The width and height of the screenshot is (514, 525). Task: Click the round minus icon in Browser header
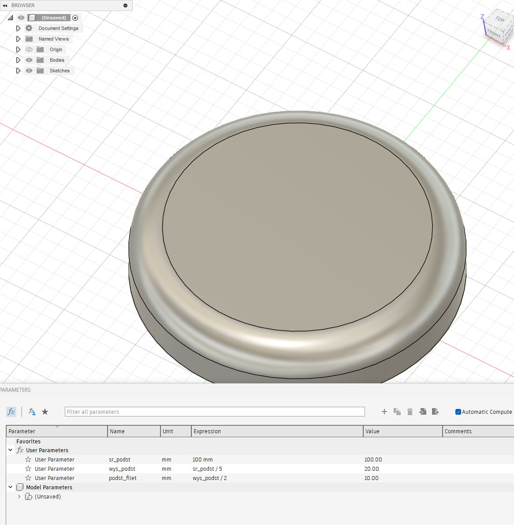point(125,5)
